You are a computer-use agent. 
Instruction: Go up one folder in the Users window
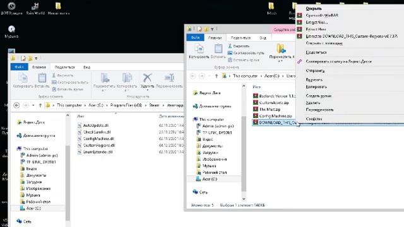pos(217,76)
